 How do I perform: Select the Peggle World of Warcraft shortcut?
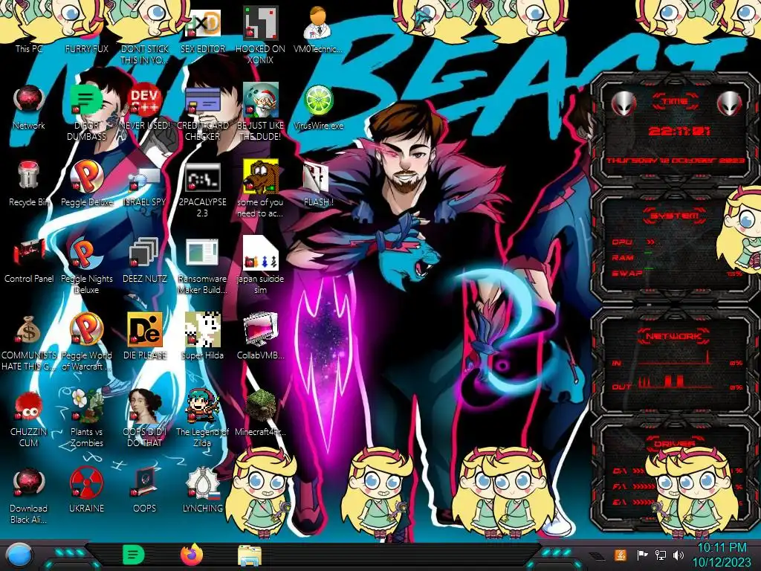tap(86, 342)
